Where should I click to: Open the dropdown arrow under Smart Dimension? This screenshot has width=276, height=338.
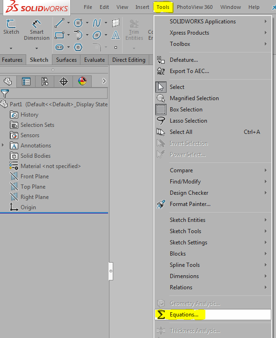tap(36, 48)
